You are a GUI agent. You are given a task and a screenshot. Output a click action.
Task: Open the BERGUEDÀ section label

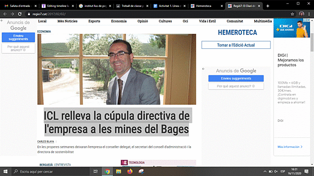[x=46, y=165]
